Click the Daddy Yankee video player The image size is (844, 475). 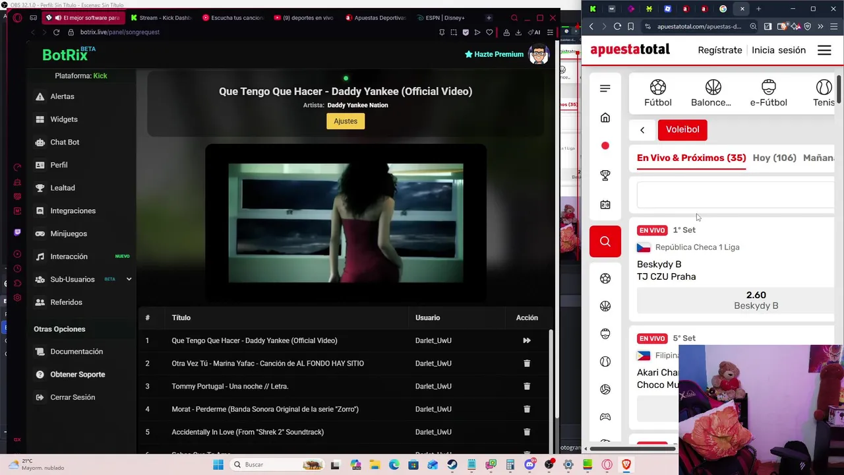[346, 223]
